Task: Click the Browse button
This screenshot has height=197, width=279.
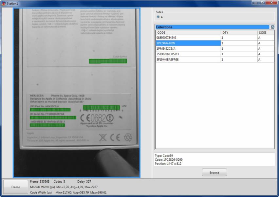Action: coord(214,172)
